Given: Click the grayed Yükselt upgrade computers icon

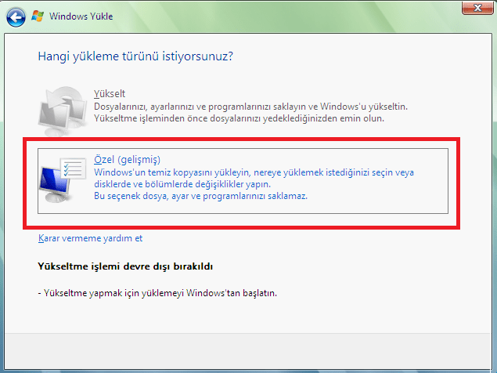Looking at the screenshot, I should point(63,110).
